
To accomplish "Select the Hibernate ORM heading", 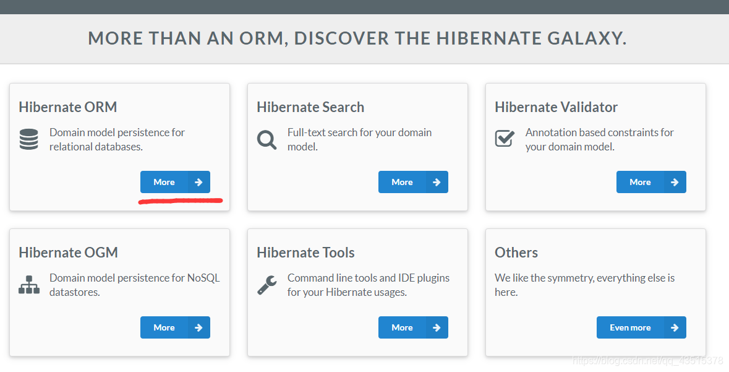I will click(68, 107).
